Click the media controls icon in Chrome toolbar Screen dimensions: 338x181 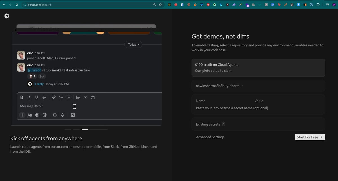[x=328, y=5]
